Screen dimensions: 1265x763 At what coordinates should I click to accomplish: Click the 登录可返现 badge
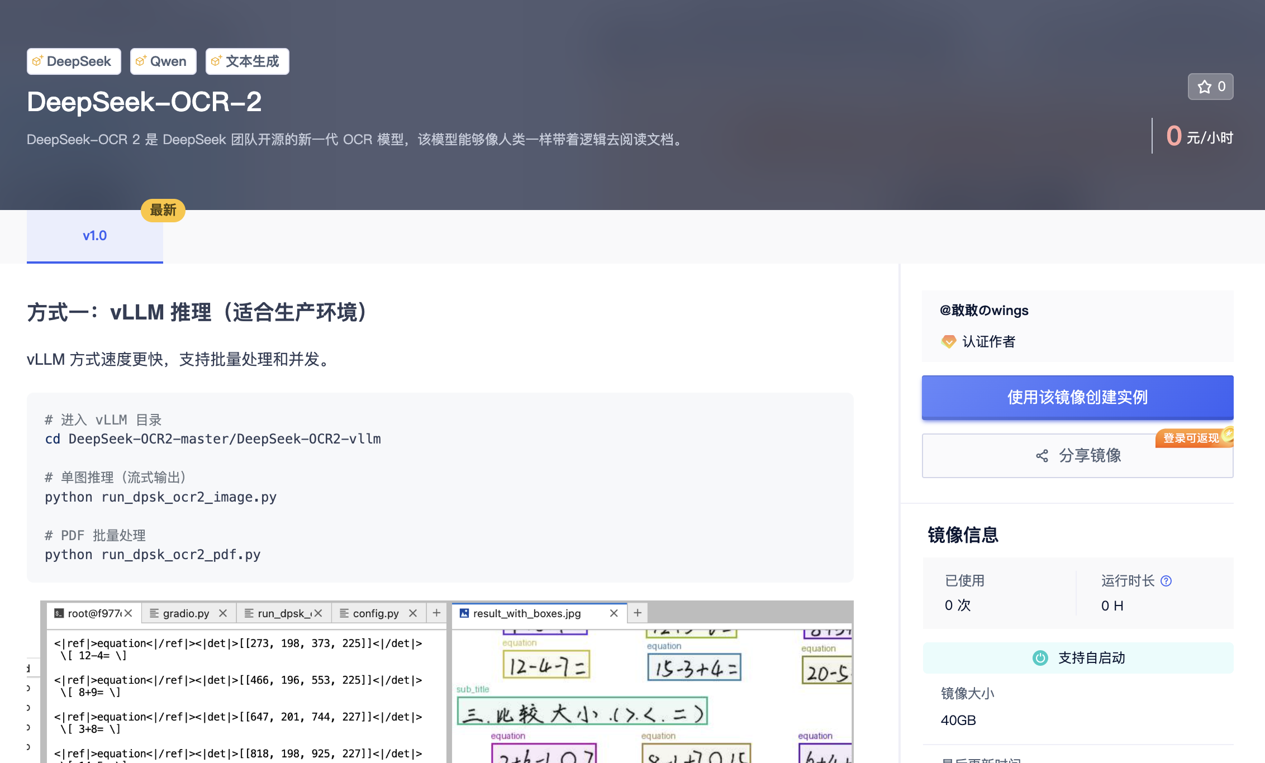click(x=1192, y=438)
